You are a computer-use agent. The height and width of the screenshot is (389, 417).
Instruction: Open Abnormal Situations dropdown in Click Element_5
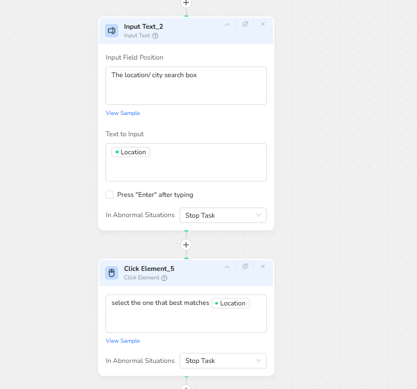[223, 361]
